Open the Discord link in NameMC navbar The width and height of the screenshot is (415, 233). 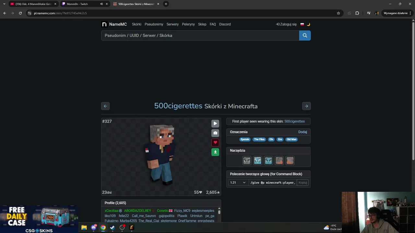pyautogui.click(x=225, y=24)
